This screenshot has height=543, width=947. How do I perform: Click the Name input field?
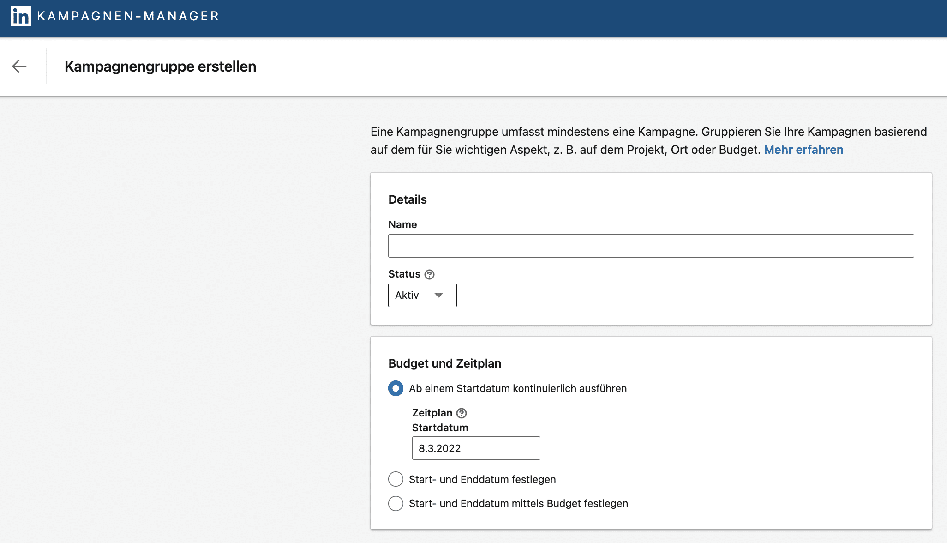651,246
